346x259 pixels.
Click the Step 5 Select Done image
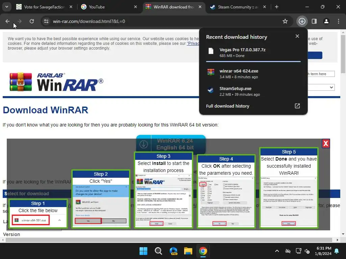pos(289,188)
